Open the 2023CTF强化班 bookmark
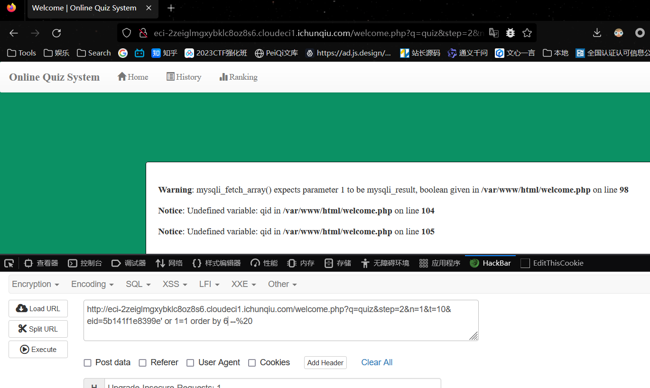The width and height of the screenshot is (650, 388). click(216, 53)
